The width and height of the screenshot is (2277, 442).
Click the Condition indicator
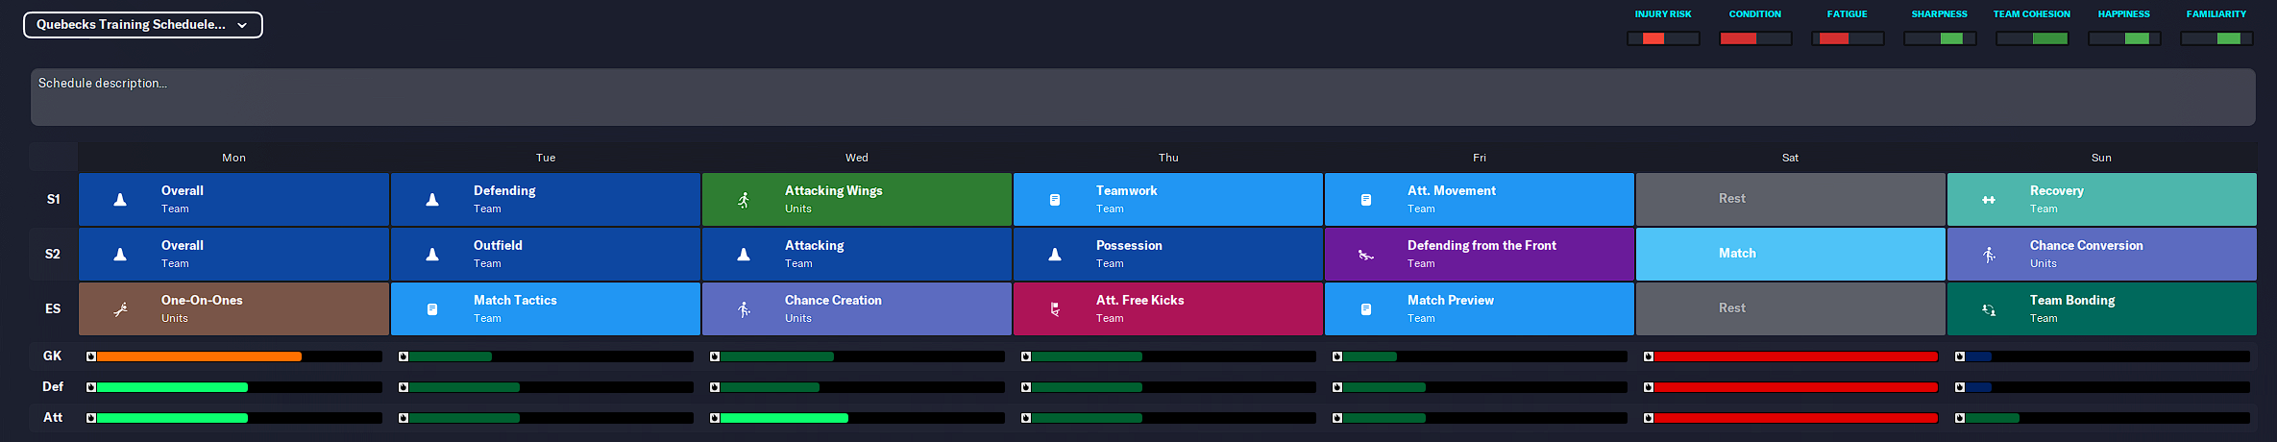pos(1755,38)
